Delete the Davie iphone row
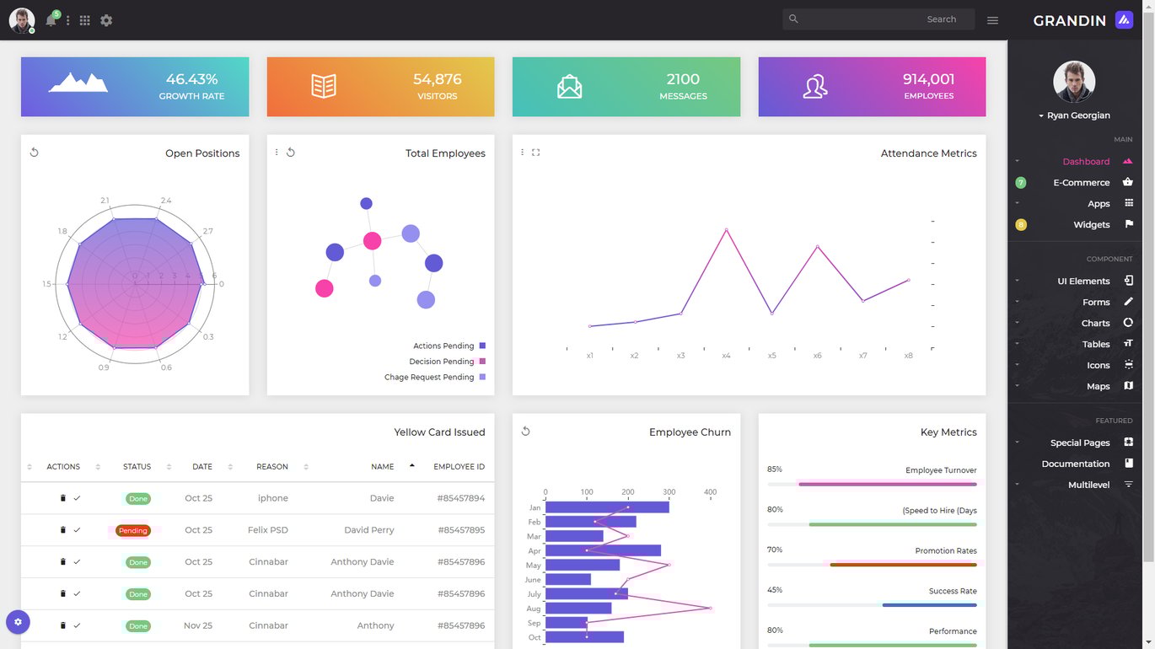 coord(62,498)
